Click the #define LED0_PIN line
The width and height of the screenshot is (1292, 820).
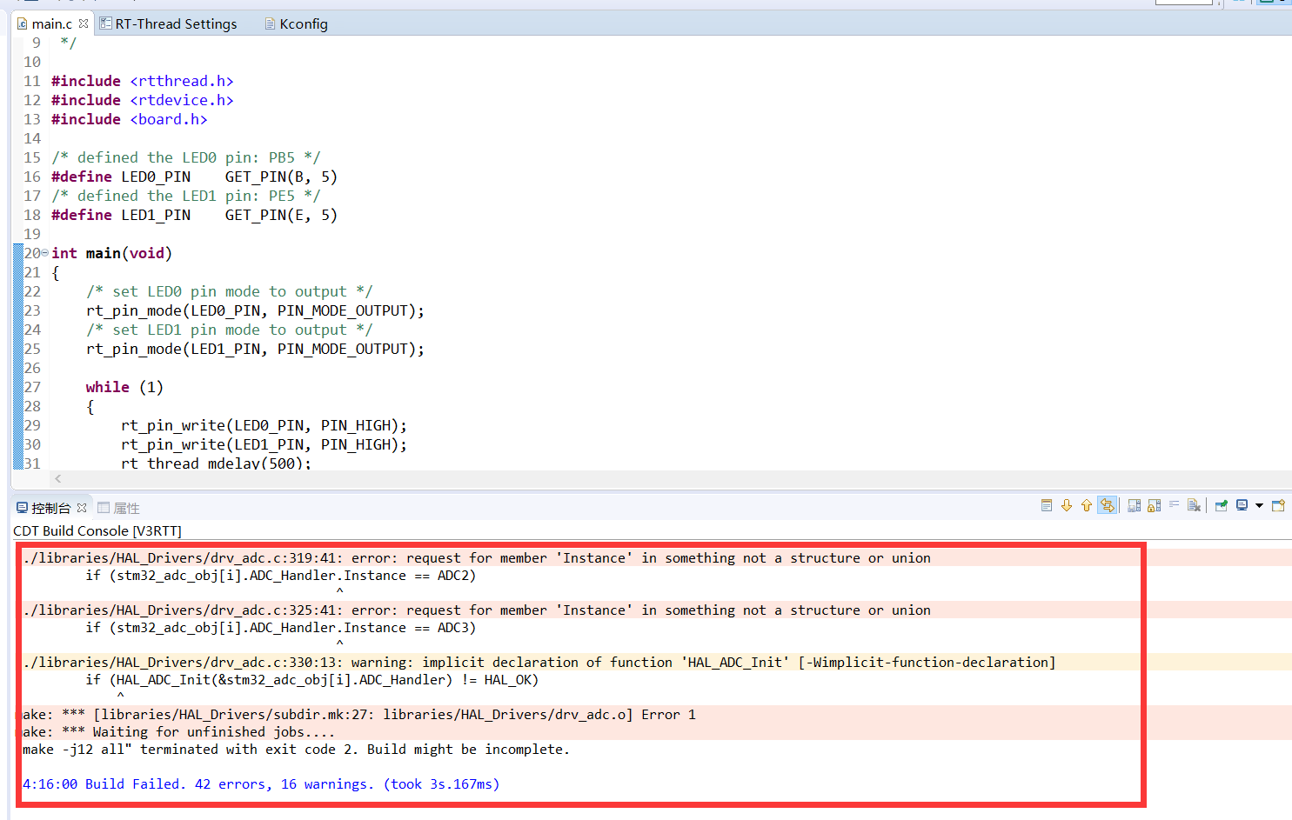click(x=194, y=177)
